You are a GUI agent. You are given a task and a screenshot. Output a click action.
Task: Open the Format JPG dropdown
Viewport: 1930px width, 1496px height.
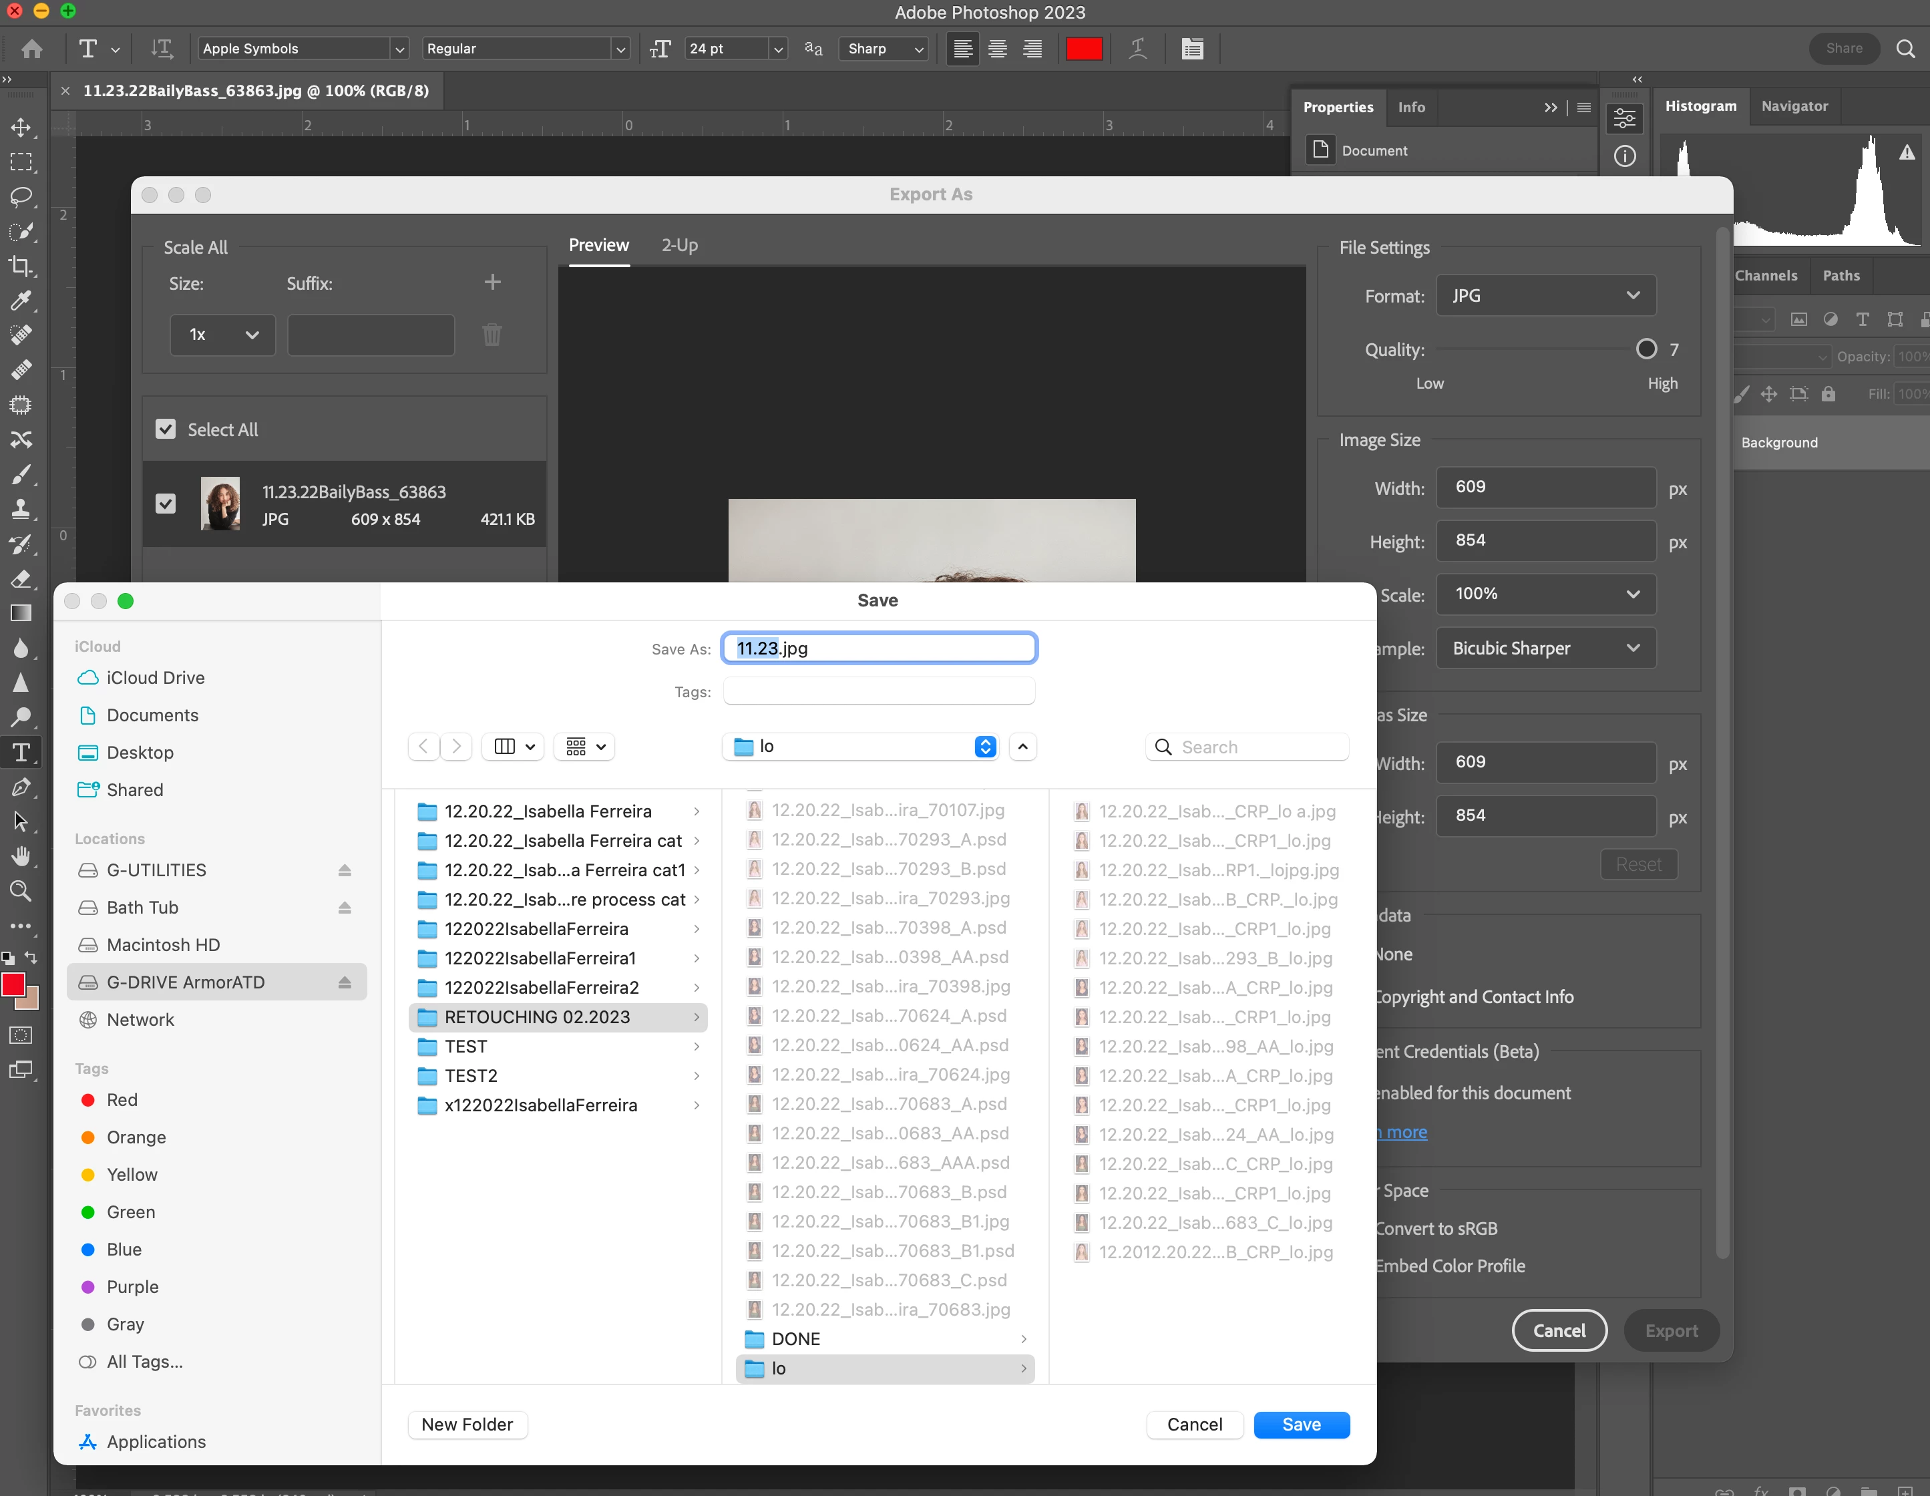(x=1545, y=296)
